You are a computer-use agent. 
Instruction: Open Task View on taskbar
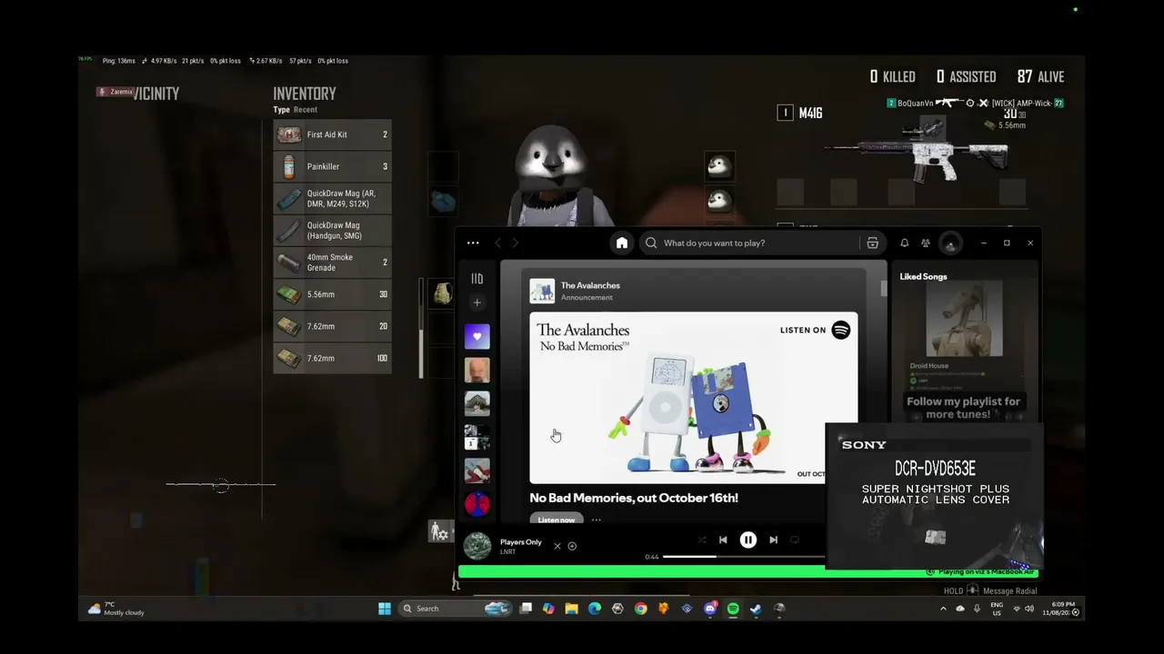click(x=526, y=609)
